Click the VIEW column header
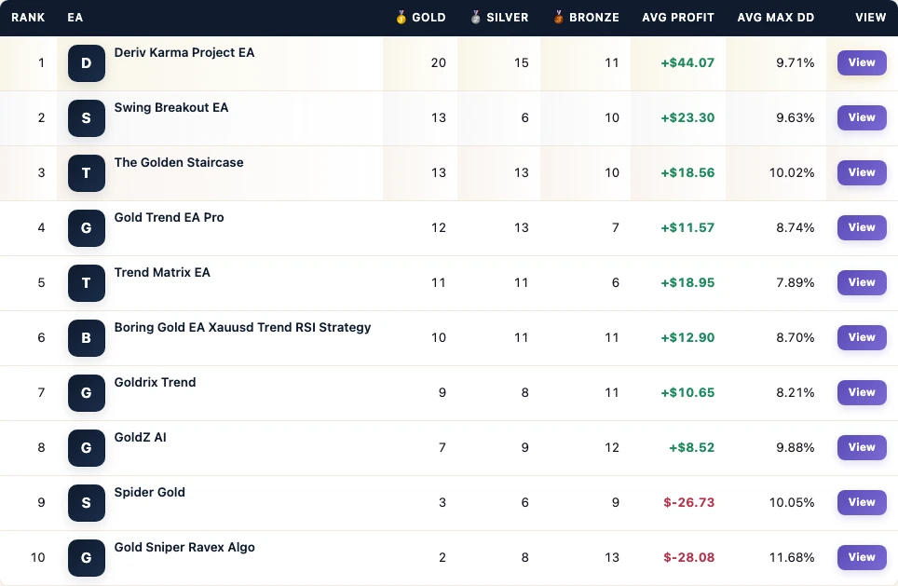This screenshot has height=586, width=898. coord(870,18)
